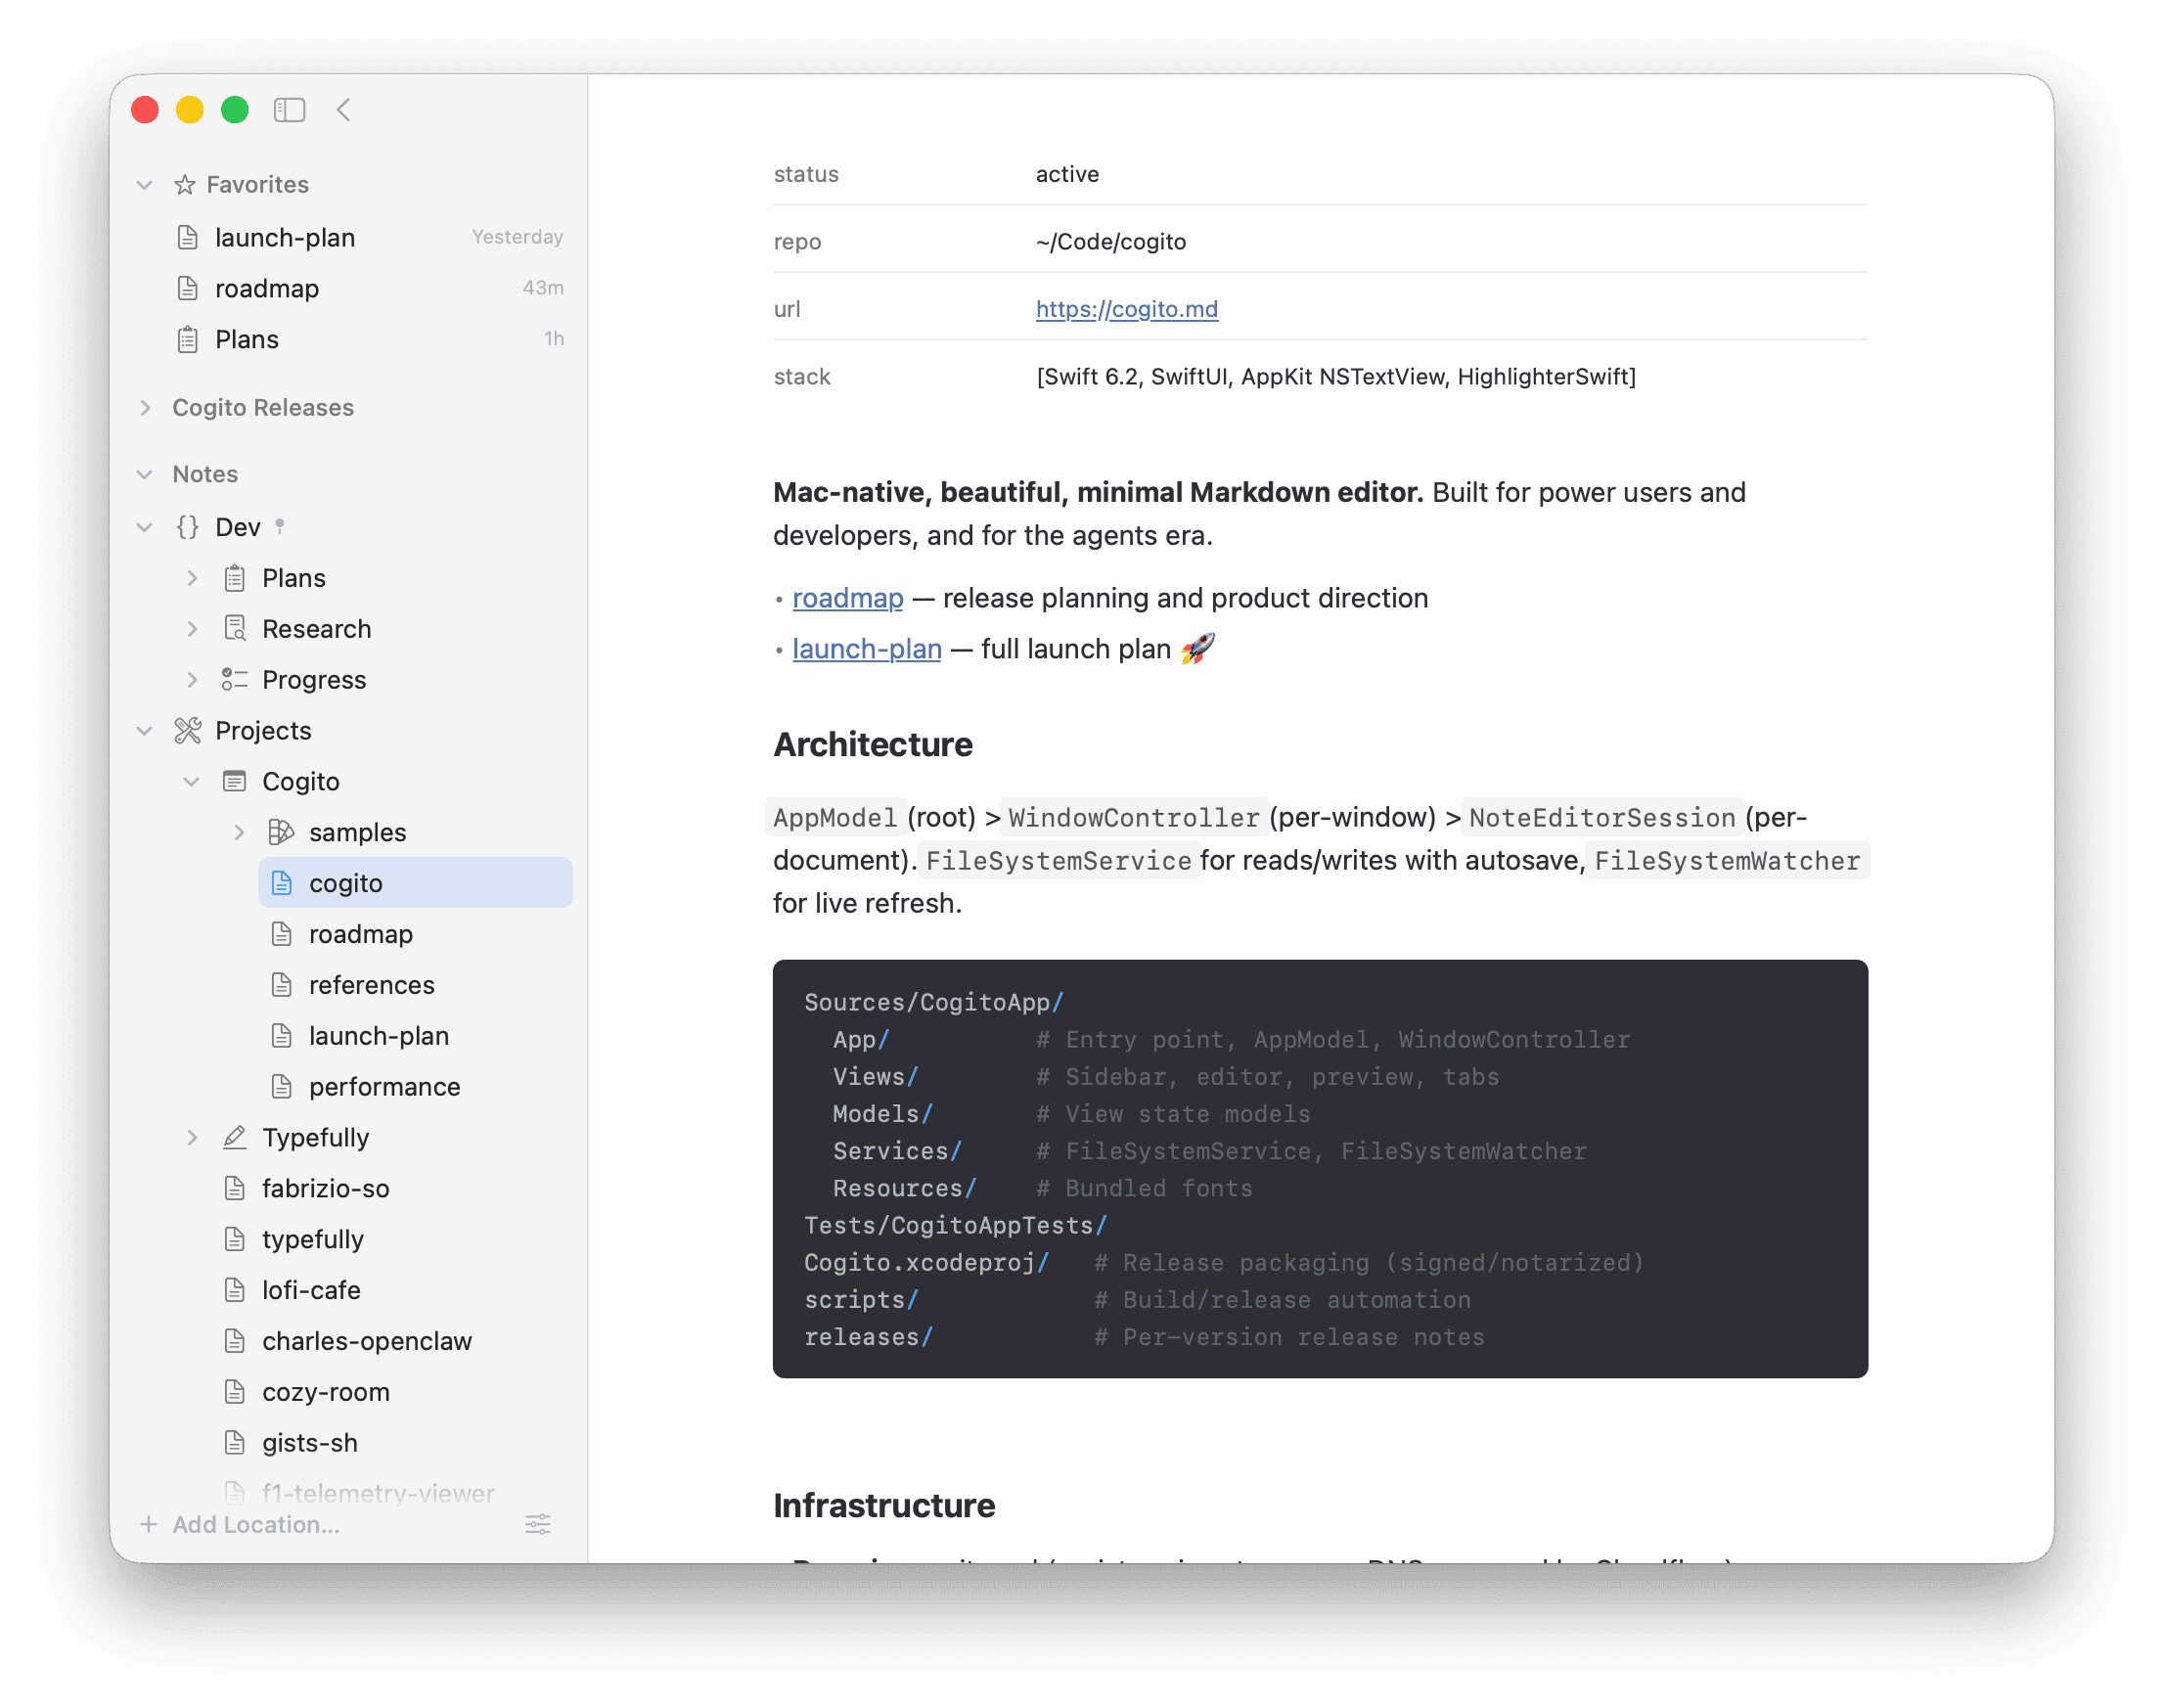The width and height of the screenshot is (2164, 1708).
Task: Click the launch-plan document icon in Favorites
Action: (187, 238)
